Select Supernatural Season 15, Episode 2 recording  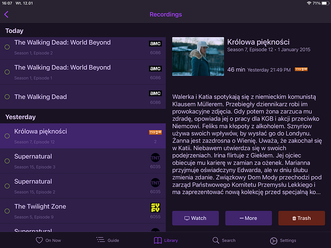[x=80, y=186]
